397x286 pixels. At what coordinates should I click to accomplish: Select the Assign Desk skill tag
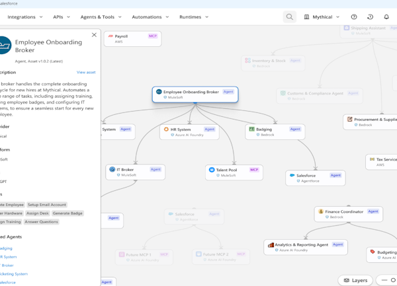(38, 213)
